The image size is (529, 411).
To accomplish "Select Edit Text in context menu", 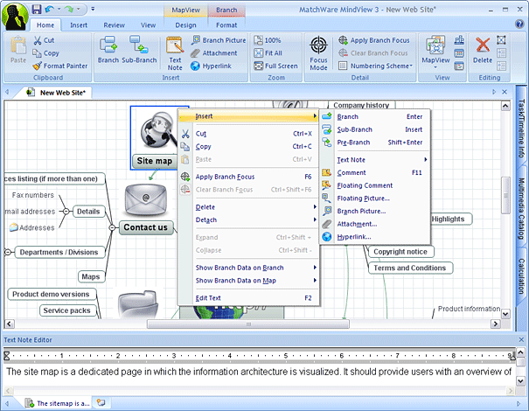I will (x=249, y=298).
